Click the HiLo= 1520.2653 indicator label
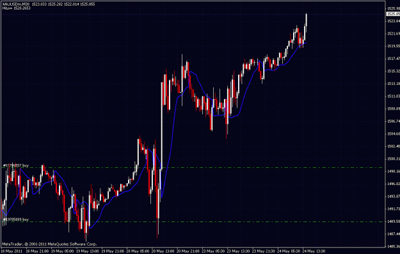This screenshot has width=400, height=254. click(x=17, y=8)
